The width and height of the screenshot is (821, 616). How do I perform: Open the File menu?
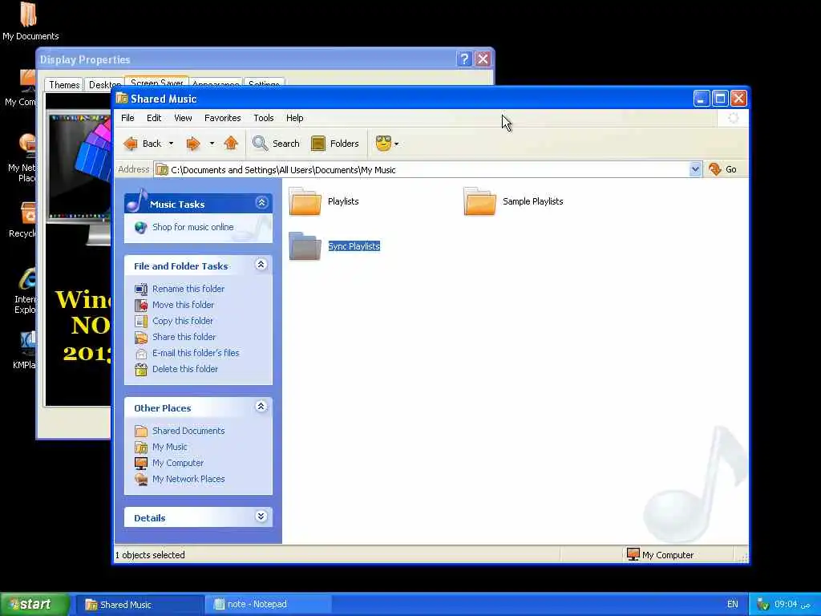click(x=127, y=118)
